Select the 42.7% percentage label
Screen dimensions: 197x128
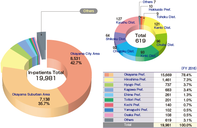coord(76,63)
